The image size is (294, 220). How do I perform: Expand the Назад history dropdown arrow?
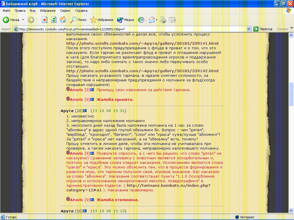click(x=23, y=20)
